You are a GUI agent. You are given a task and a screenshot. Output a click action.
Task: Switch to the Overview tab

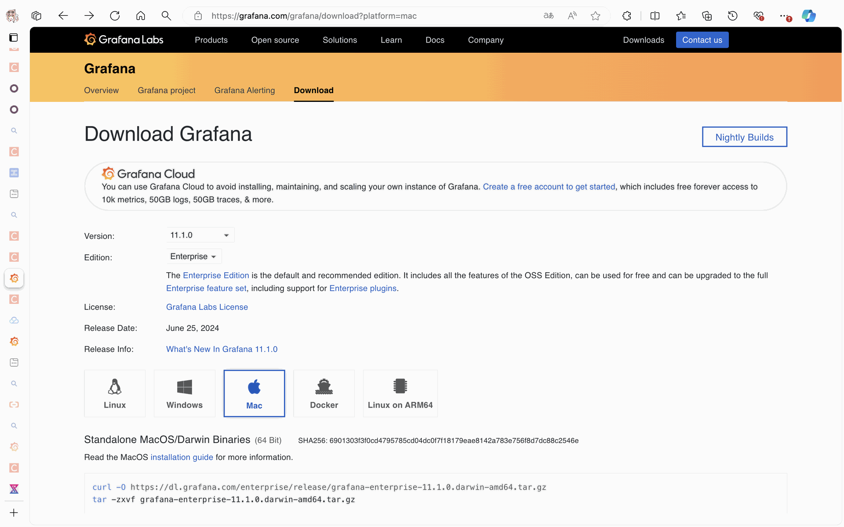pos(102,90)
